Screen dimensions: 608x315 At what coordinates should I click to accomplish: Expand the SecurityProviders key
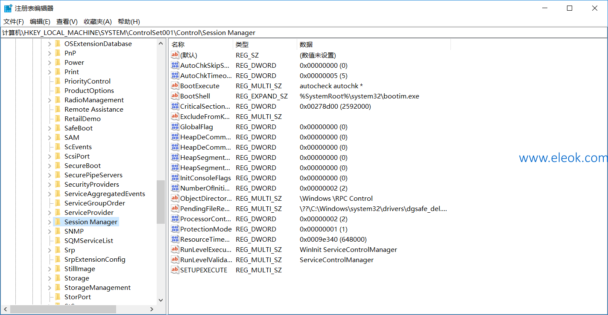[50, 184]
